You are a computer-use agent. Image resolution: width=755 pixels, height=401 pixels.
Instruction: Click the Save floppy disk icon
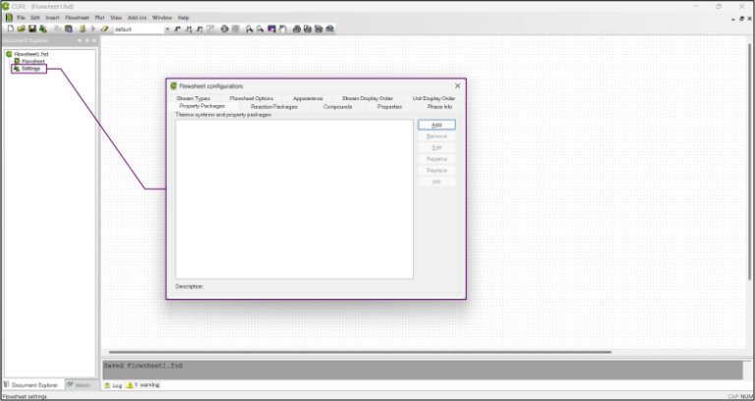[32, 29]
